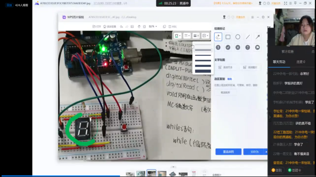Collapse chat panel with side chevron
This screenshot has width=316, height=177.
270,117
